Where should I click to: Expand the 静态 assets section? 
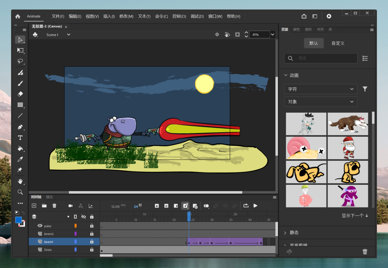(294, 233)
